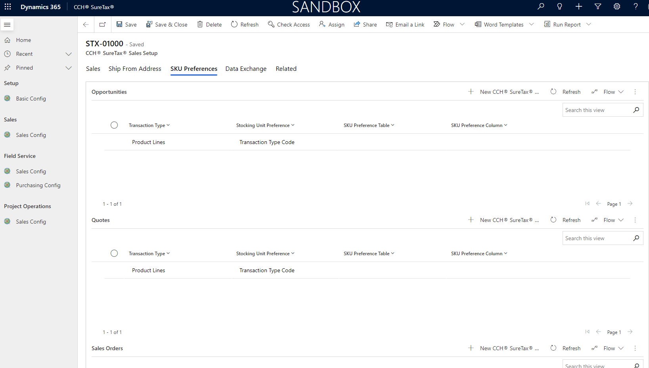The image size is (649, 368).
Task: Refresh the Quotes subgrid
Action: tap(565, 220)
